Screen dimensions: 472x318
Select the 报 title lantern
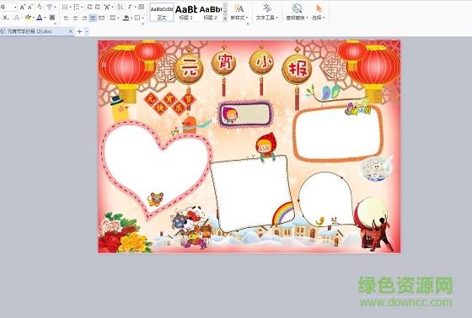[x=297, y=69]
